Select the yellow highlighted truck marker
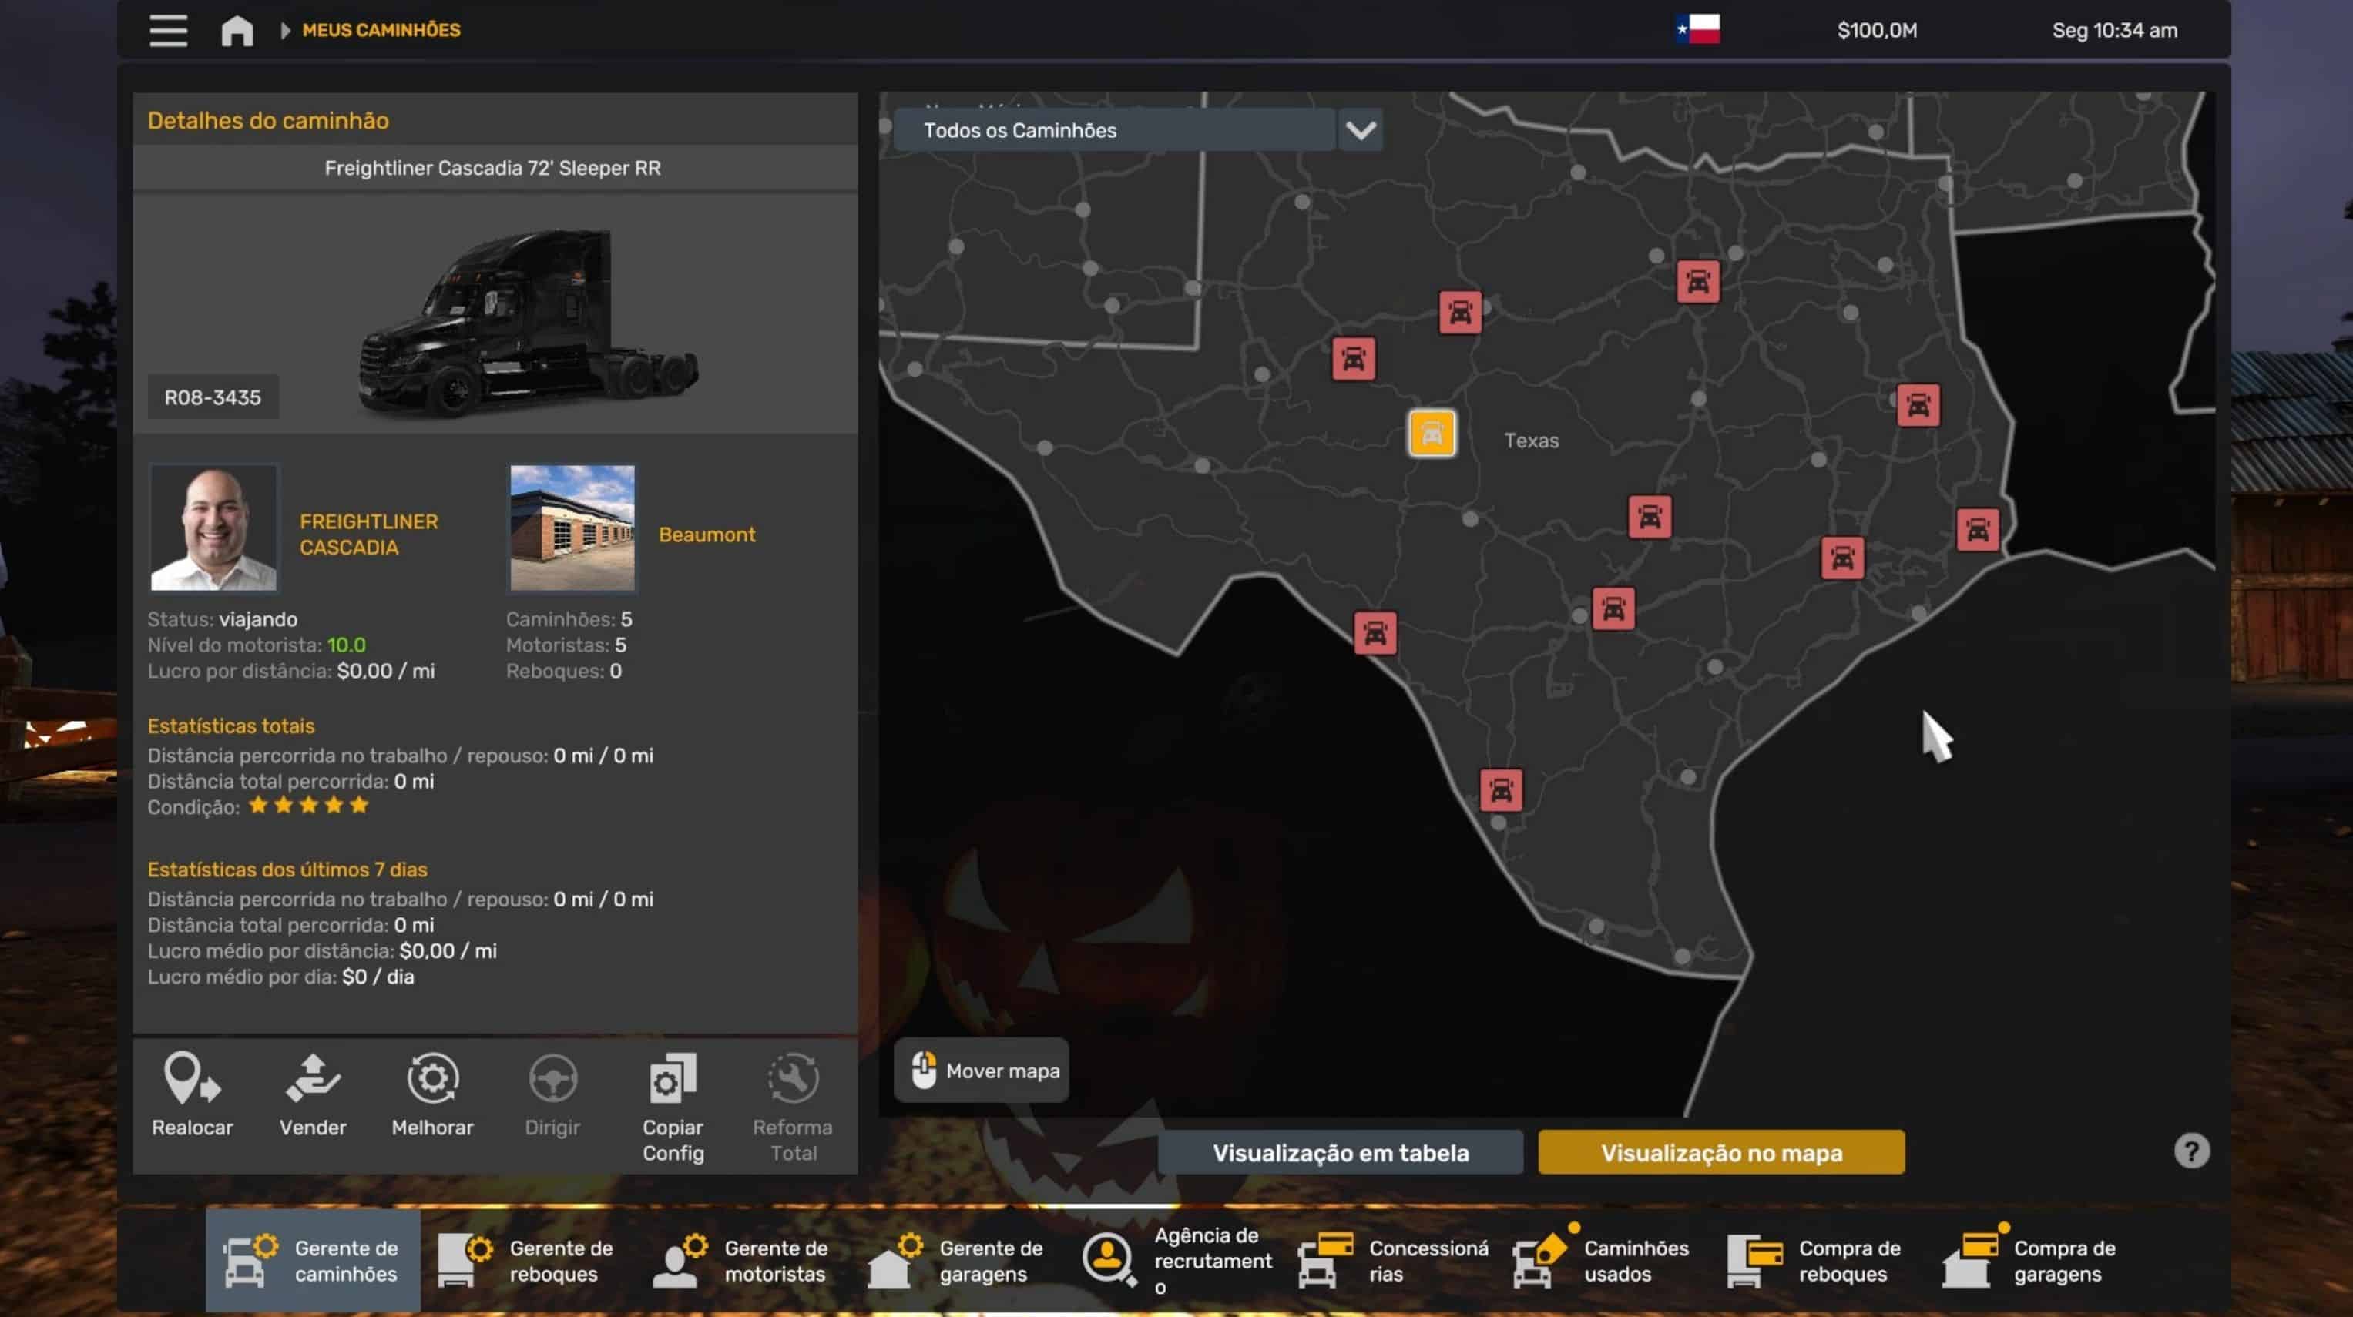 pyautogui.click(x=1432, y=433)
